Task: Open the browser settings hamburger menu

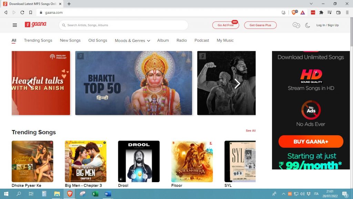Action: [347, 12]
